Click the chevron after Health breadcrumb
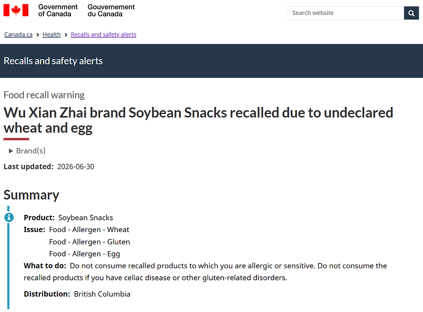The height and width of the screenshot is (312, 423). pos(66,35)
